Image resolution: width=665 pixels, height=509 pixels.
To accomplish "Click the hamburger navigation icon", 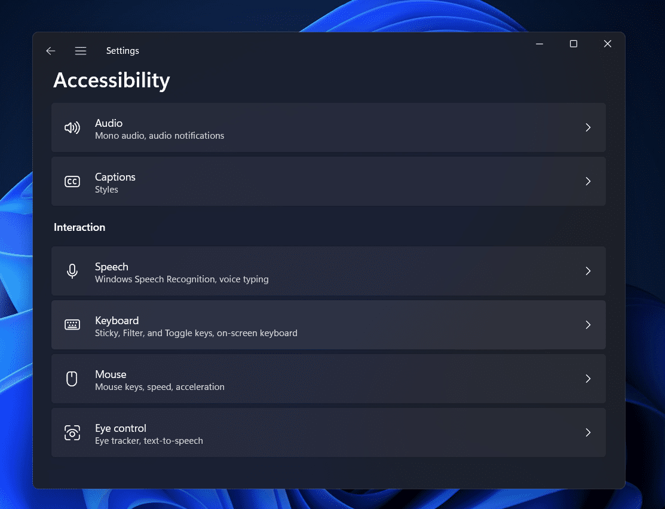I will pos(81,51).
